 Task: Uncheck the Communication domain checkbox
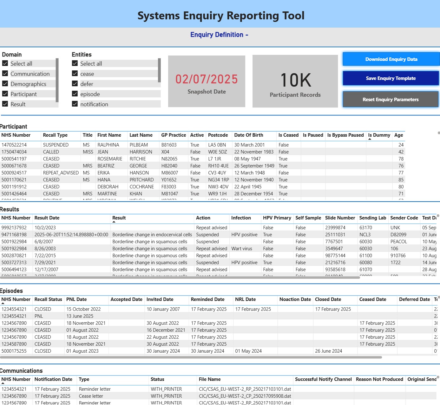pos(5,74)
